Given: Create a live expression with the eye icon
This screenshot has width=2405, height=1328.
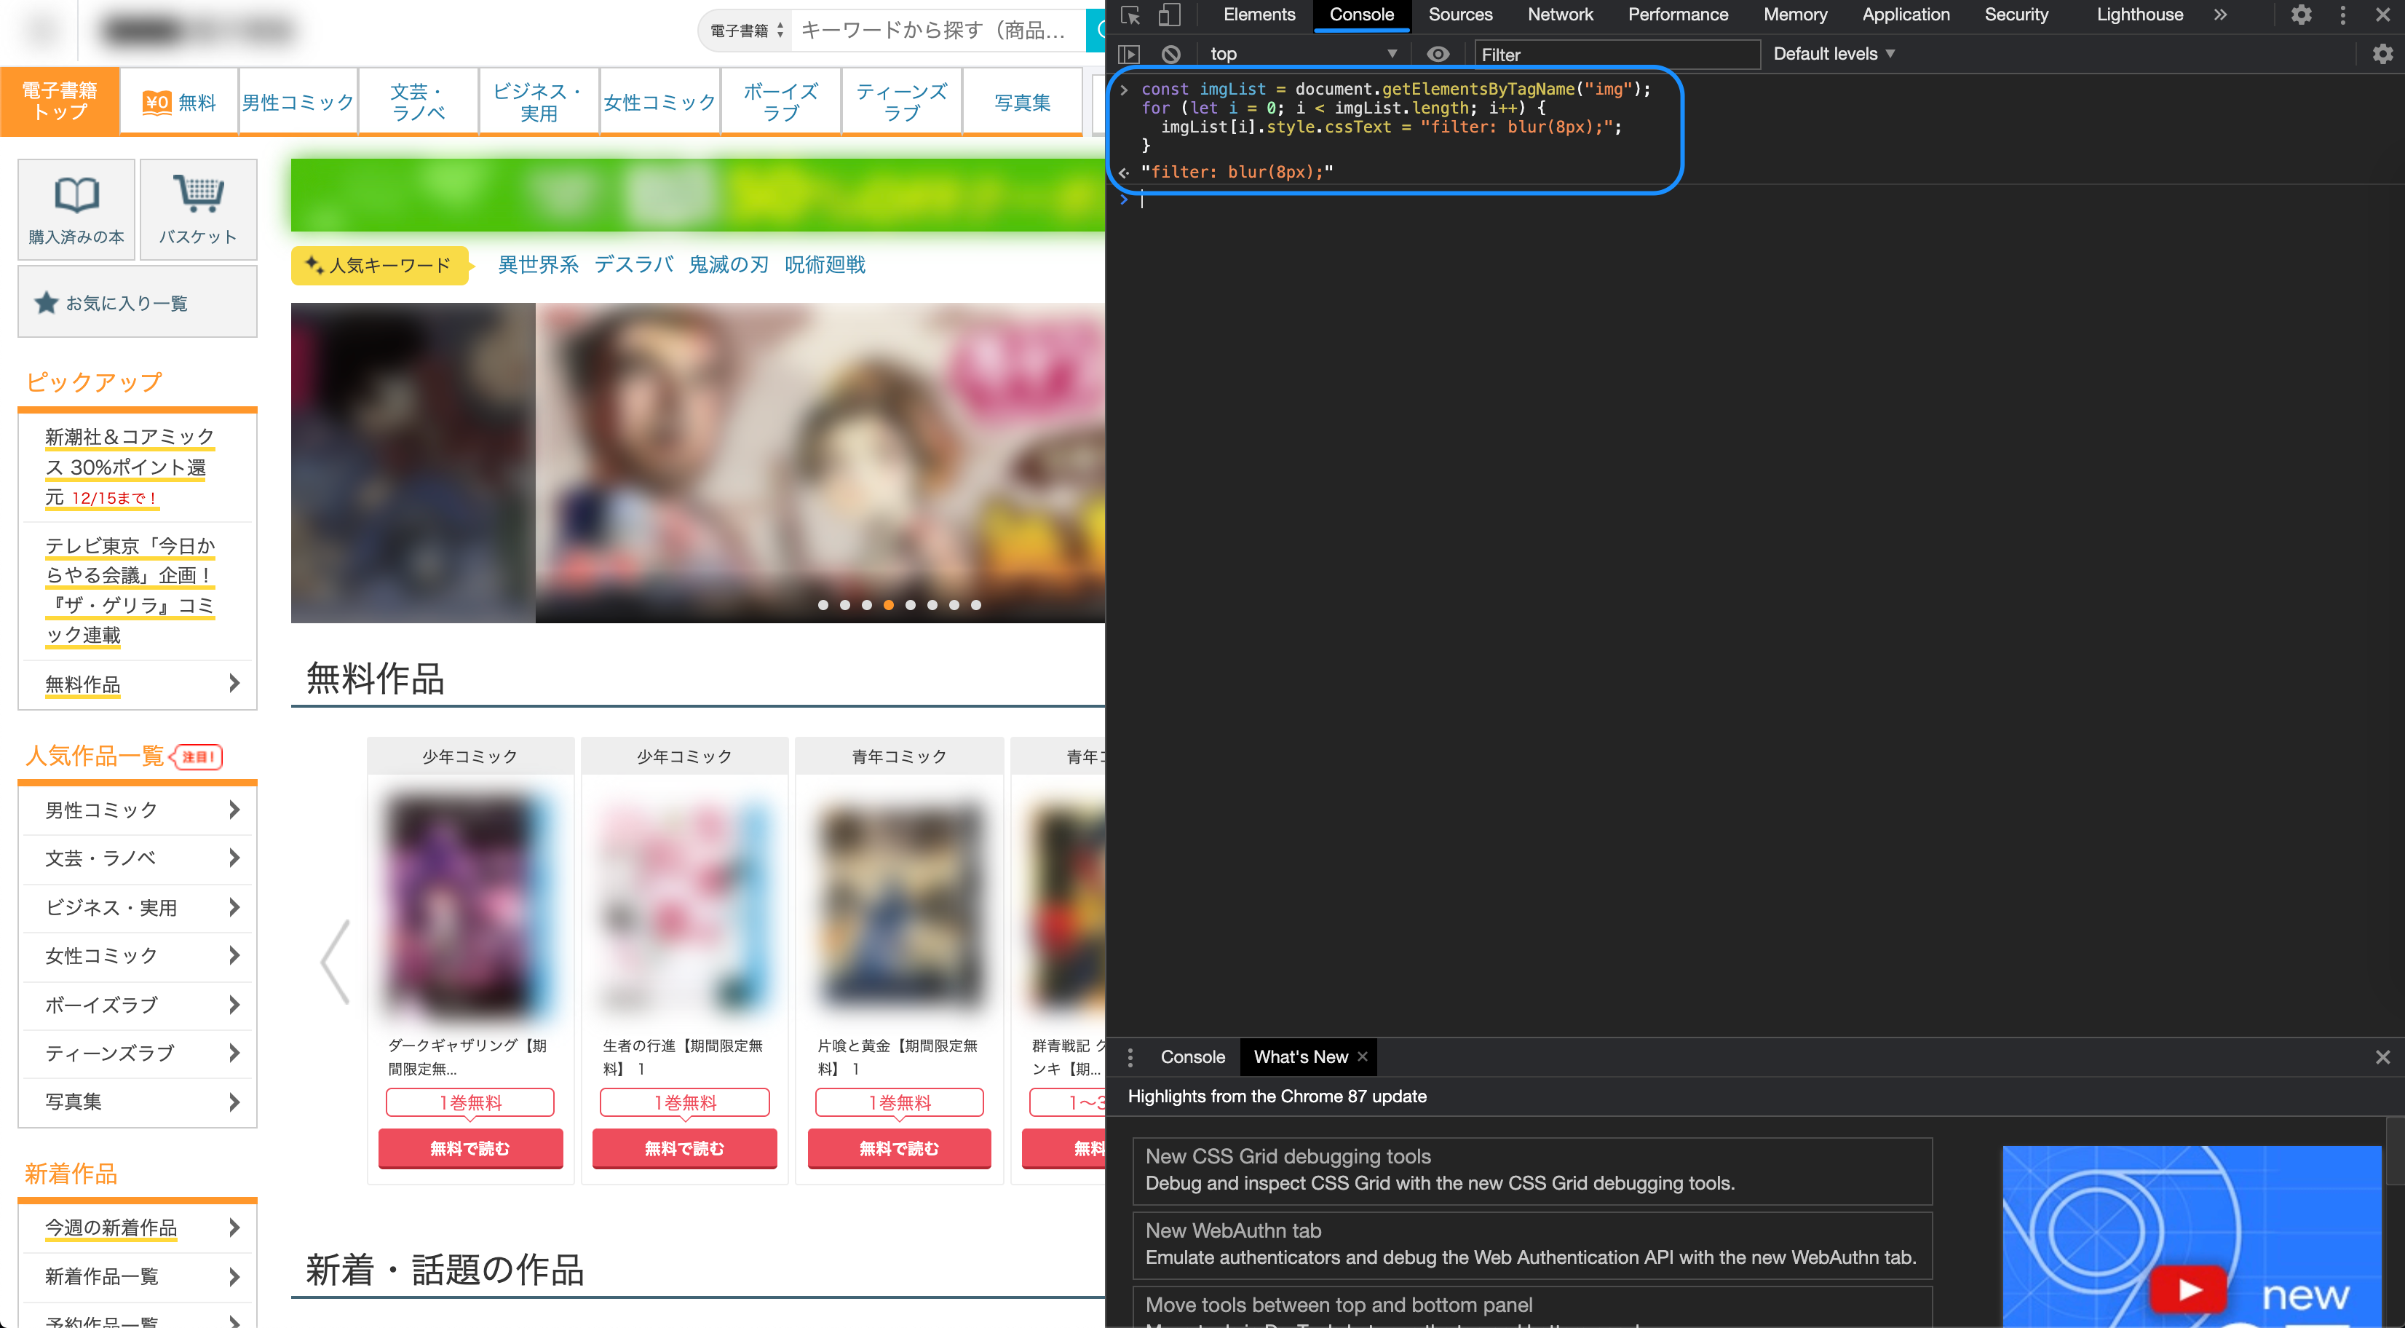Looking at the screenshot, I should [x=1438, y=53].
